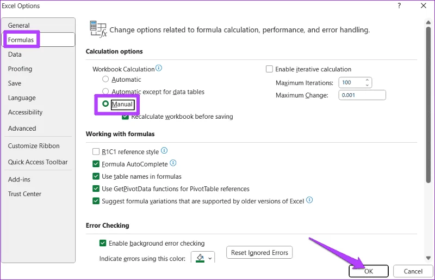
Task: Click the Formula AutoComplete info icon
Action: pos(173,163)
